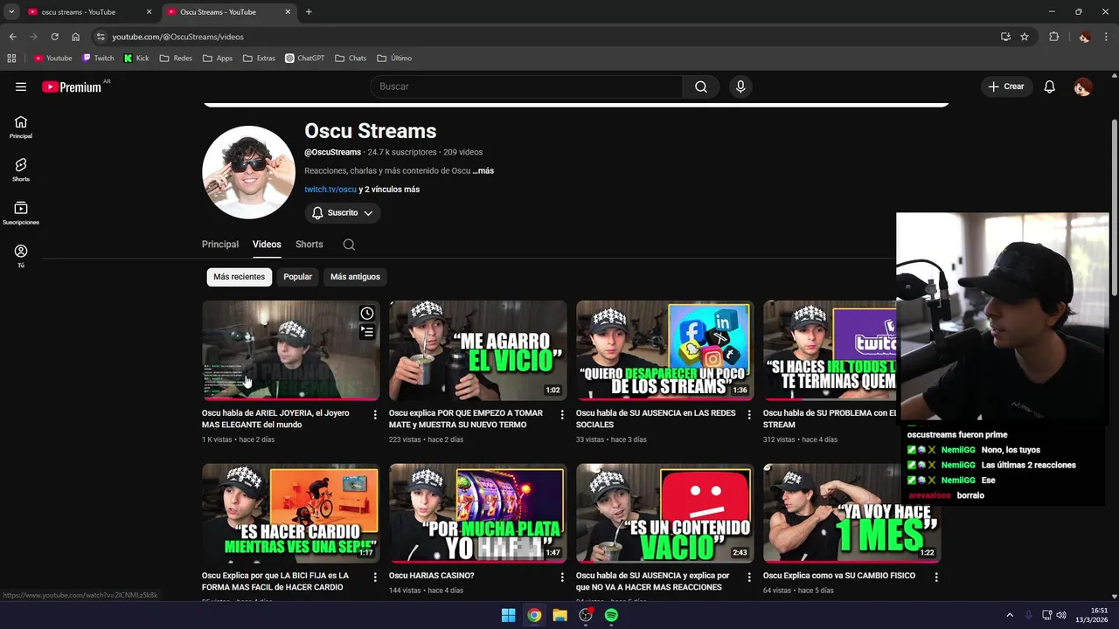Open Principal home in sidebar
This screenshot has width=1119, height=629.
(x=21, y=127)
